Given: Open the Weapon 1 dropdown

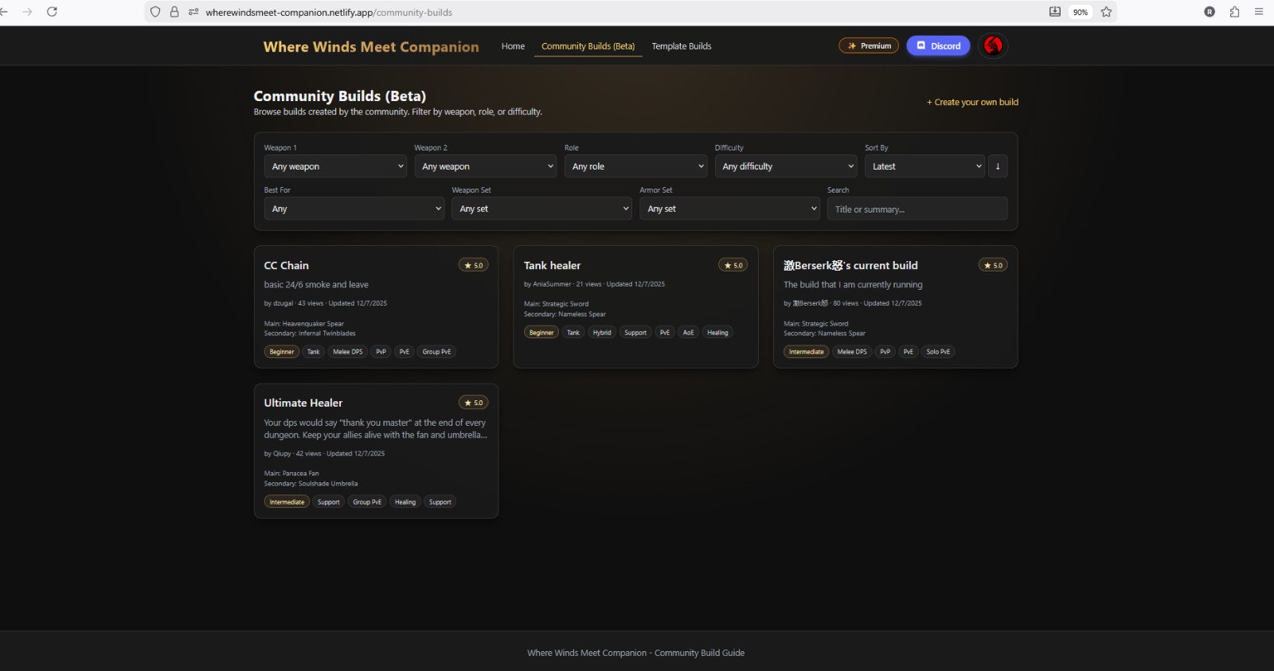Looking at the screenshot, I should click(335, 166).
